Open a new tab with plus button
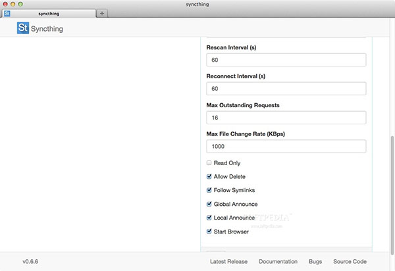The width and height of the screenshot is (395, 271). pyautogui.click(x=102, y=13)
